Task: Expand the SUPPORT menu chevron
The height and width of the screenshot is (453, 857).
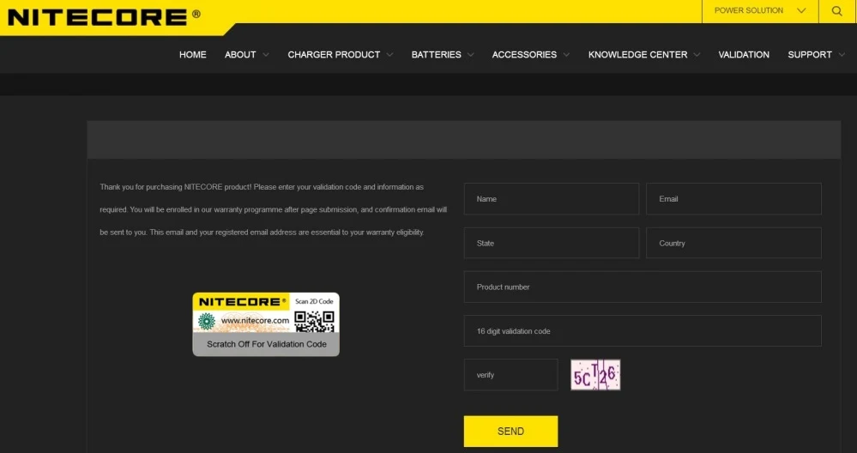Action: tap(842, 55)
